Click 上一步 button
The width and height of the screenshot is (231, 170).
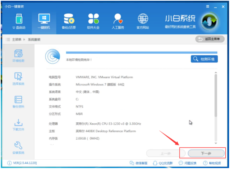point(166,154)
